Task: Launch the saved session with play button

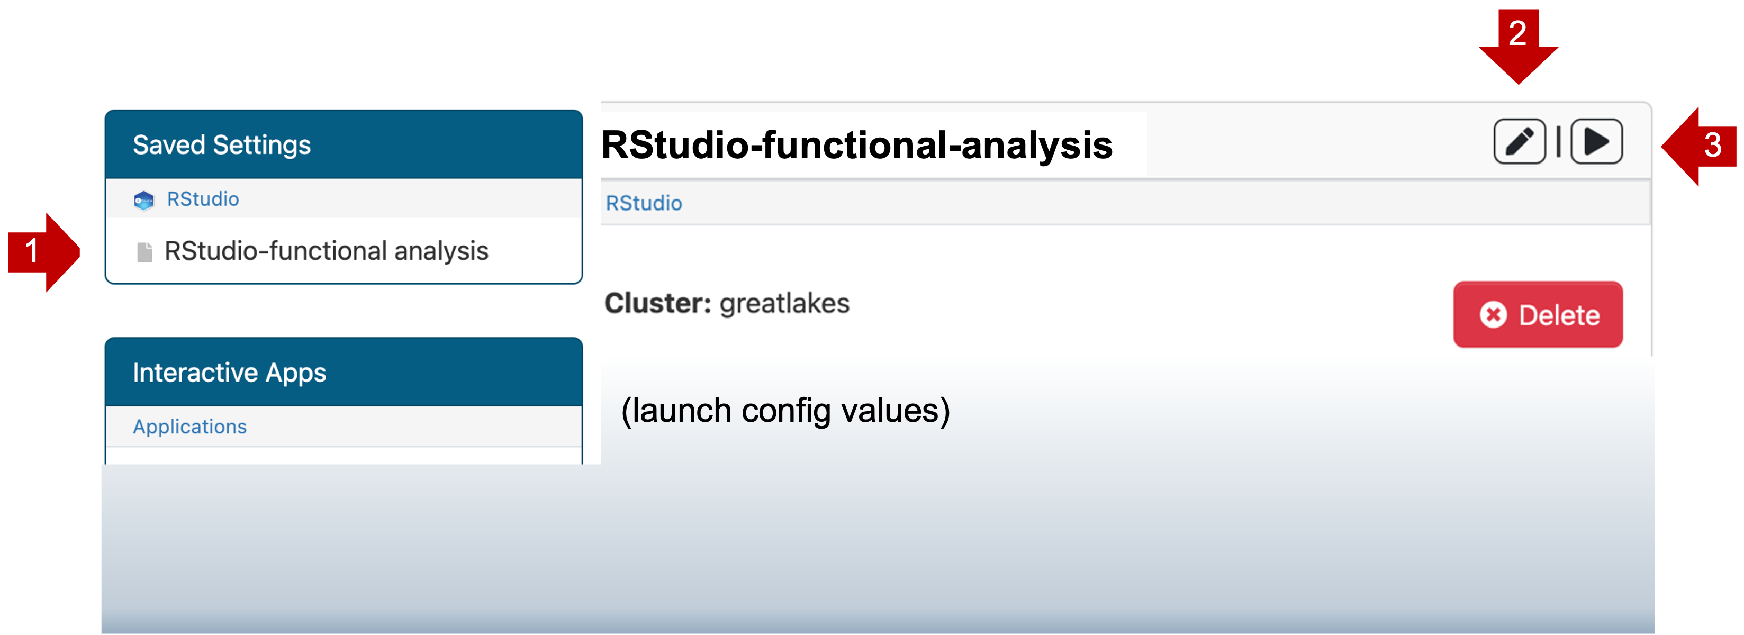Action: [1596, 141]
